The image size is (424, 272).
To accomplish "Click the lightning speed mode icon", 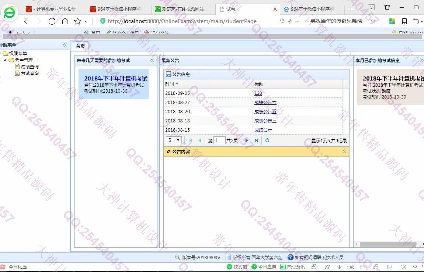I will (290, 21).
